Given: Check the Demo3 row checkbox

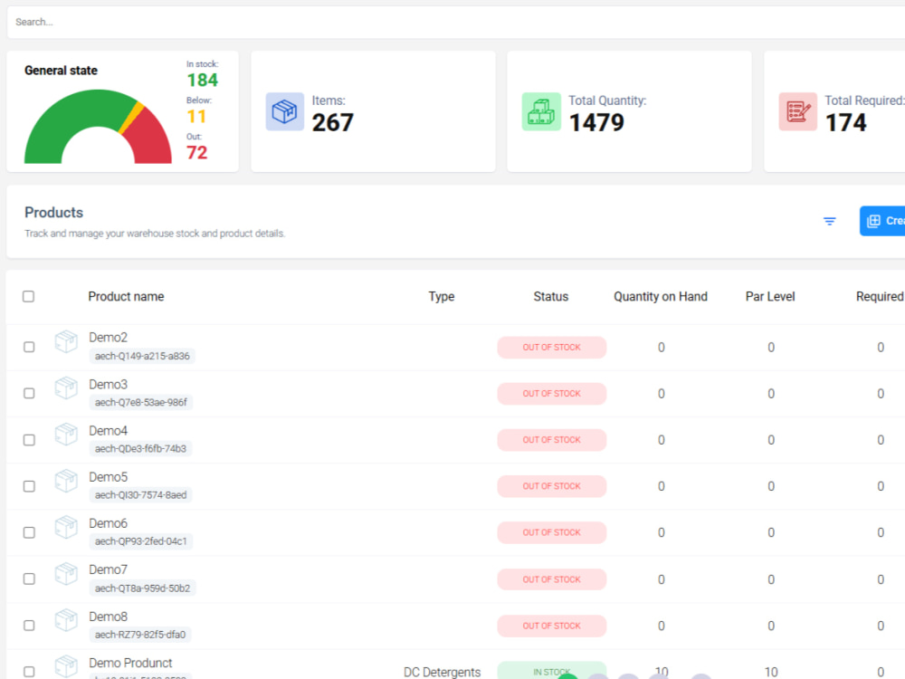Looking at the screenshot, I should (x=29, y=393).
